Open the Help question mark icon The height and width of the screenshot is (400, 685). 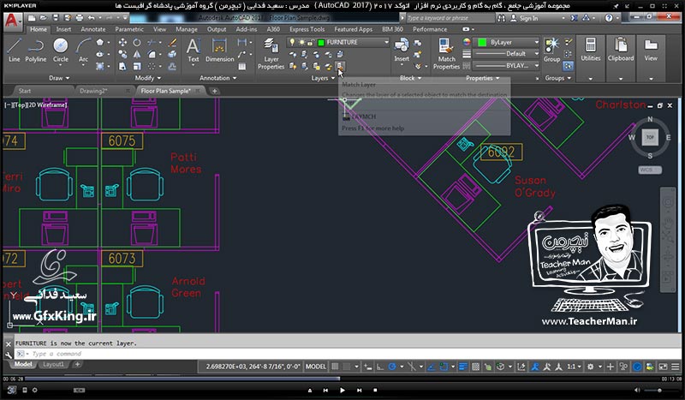coord(609,18)
